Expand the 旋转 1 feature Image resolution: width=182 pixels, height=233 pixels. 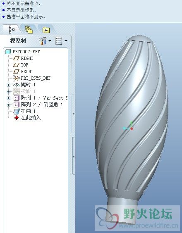pyautogui.click(x=9, y=85)
